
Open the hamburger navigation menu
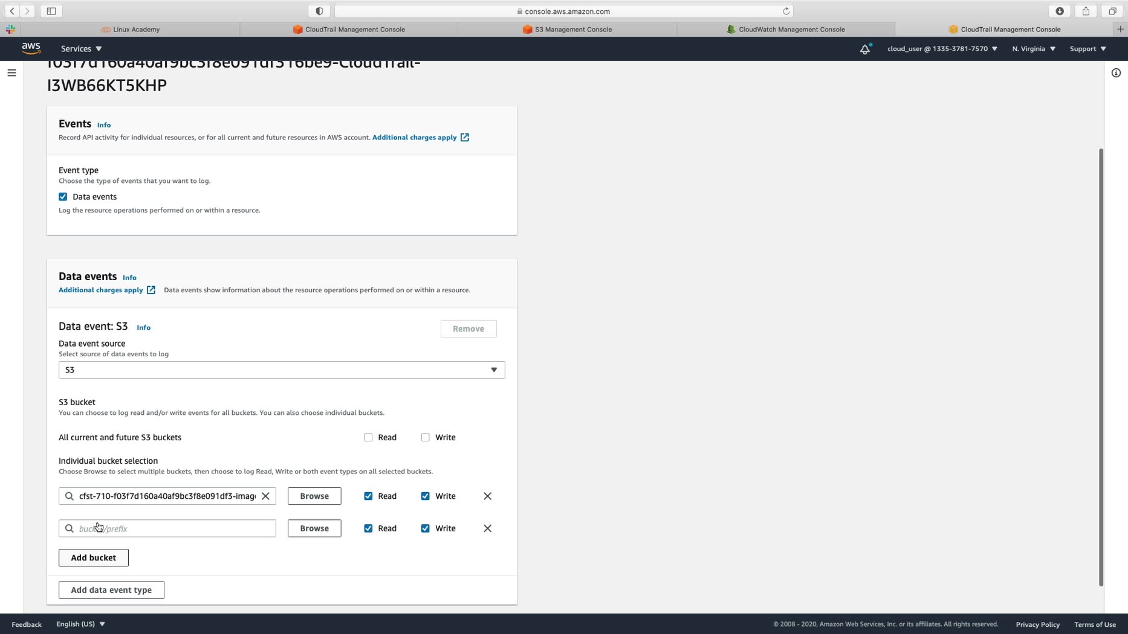tap(11, 73)
